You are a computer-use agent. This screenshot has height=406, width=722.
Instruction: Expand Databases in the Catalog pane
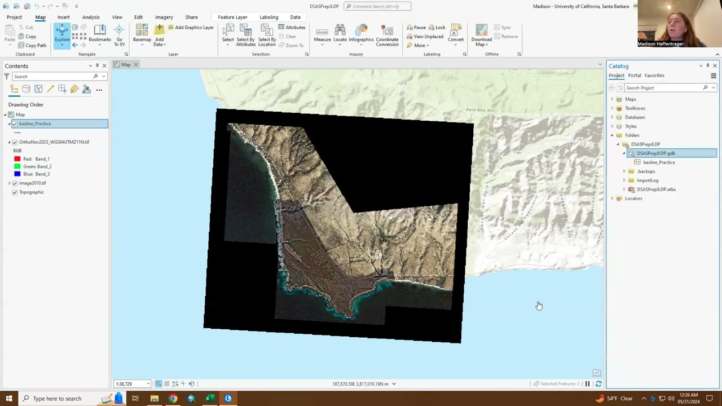pyautogui.click(x=612, y=117)
